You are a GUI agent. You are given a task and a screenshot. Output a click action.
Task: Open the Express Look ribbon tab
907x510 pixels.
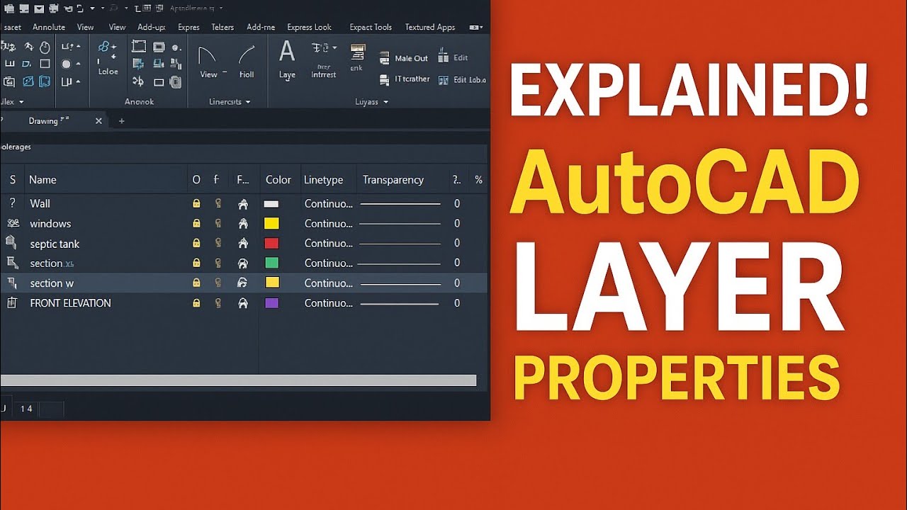click(309, 27)
